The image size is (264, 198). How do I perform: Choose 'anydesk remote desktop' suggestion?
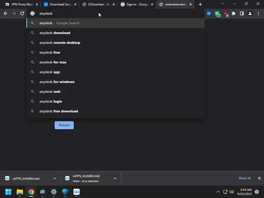pyautogui.click(x=115, y=43)
